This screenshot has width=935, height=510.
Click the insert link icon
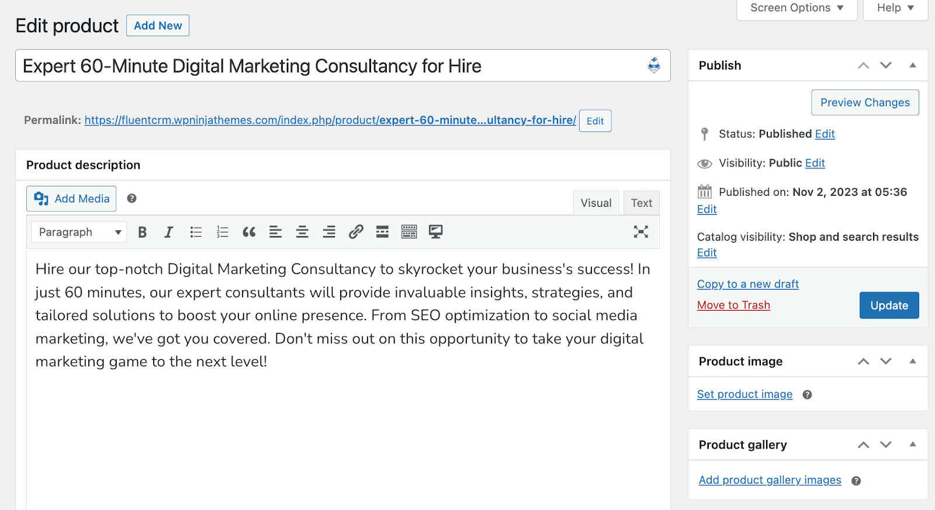356,232
